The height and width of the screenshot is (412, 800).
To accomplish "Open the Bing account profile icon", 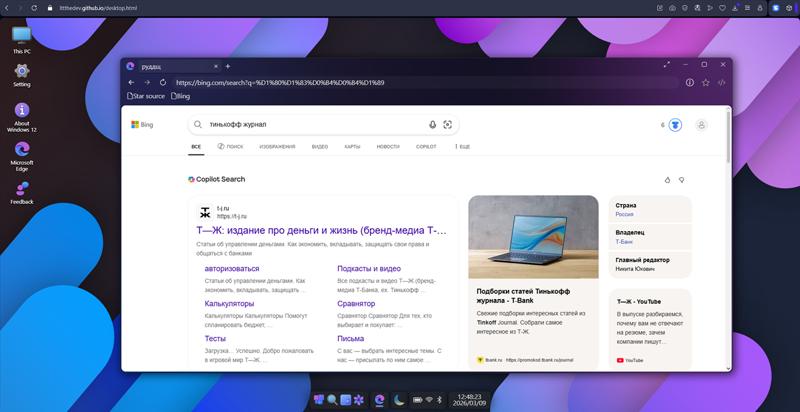I will [701, 125].
